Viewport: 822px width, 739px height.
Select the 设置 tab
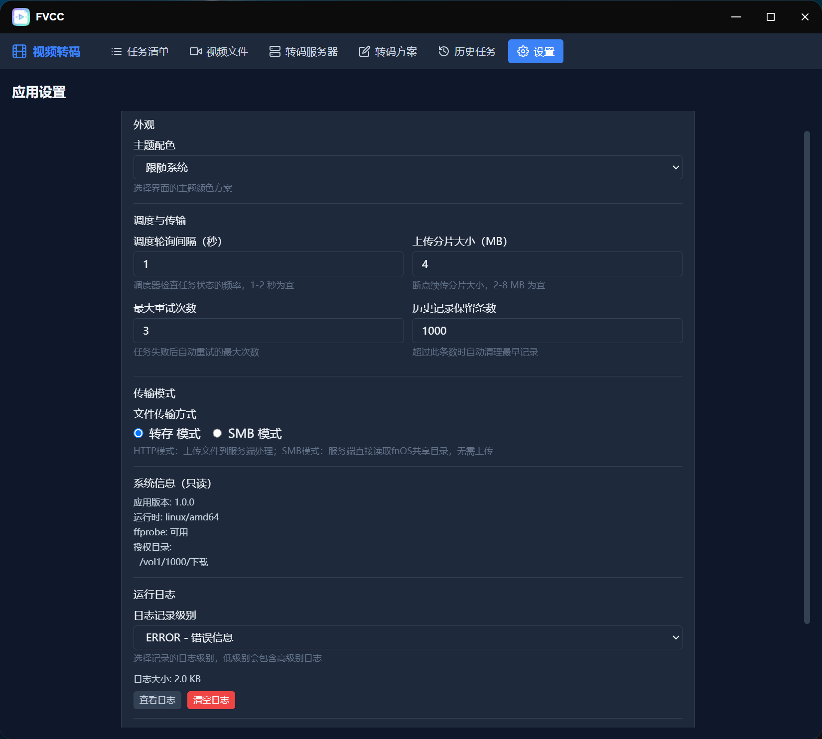[x=536, y=51]
